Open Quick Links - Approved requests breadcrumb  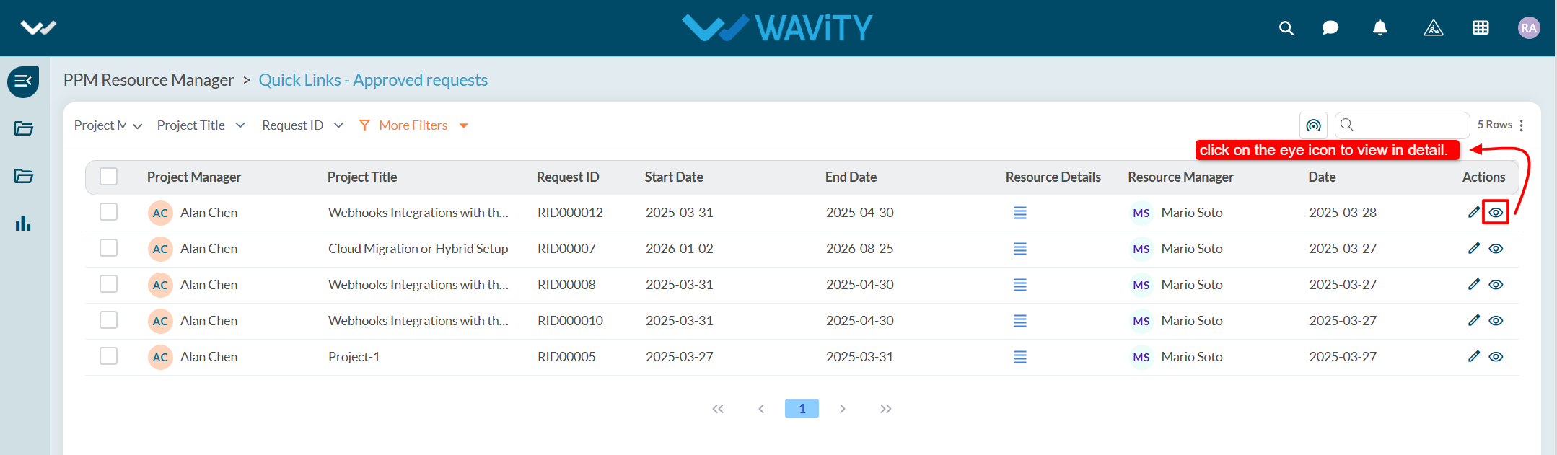pos(373,80)
